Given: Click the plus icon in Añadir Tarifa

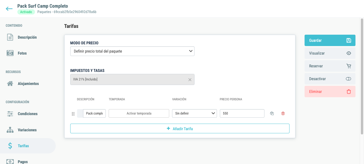Looking at the screenshot, I should [168, 128].
